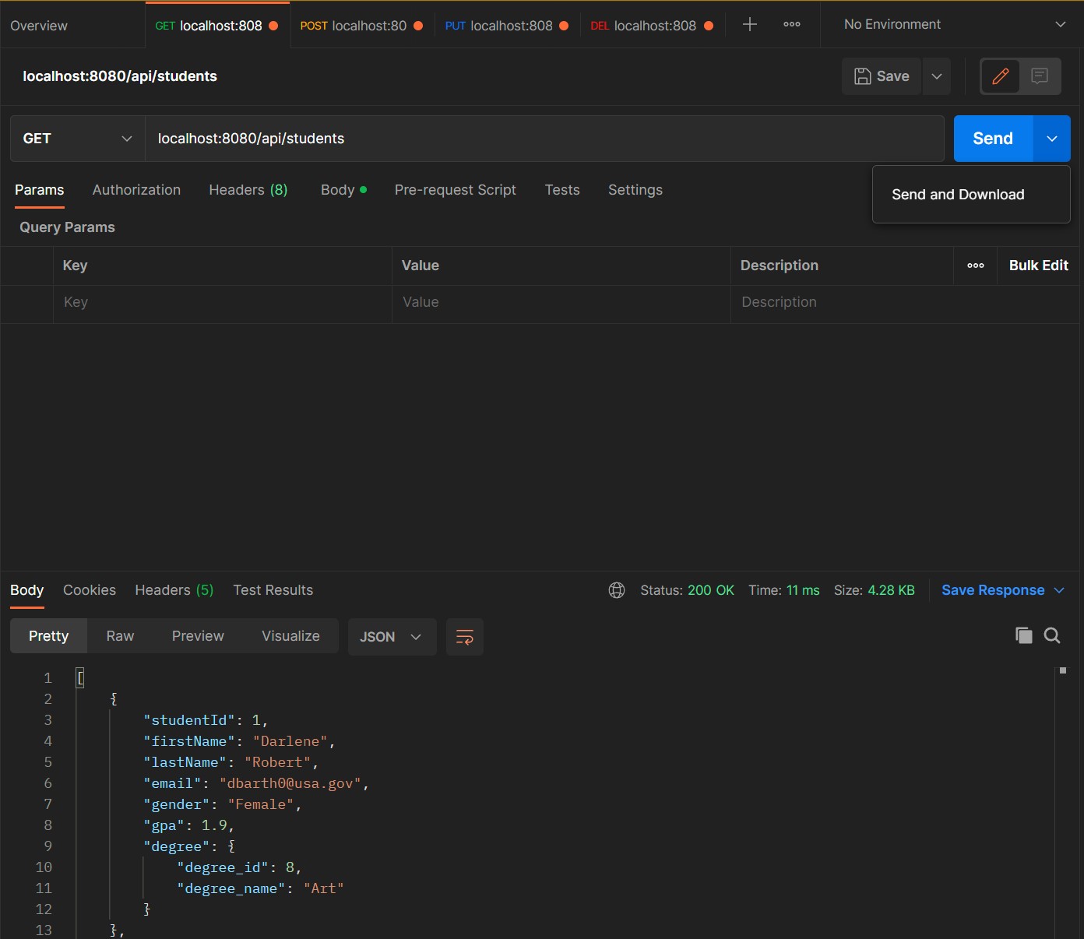
Task: Open the Tests tab
Action: (x=562, y=190)
